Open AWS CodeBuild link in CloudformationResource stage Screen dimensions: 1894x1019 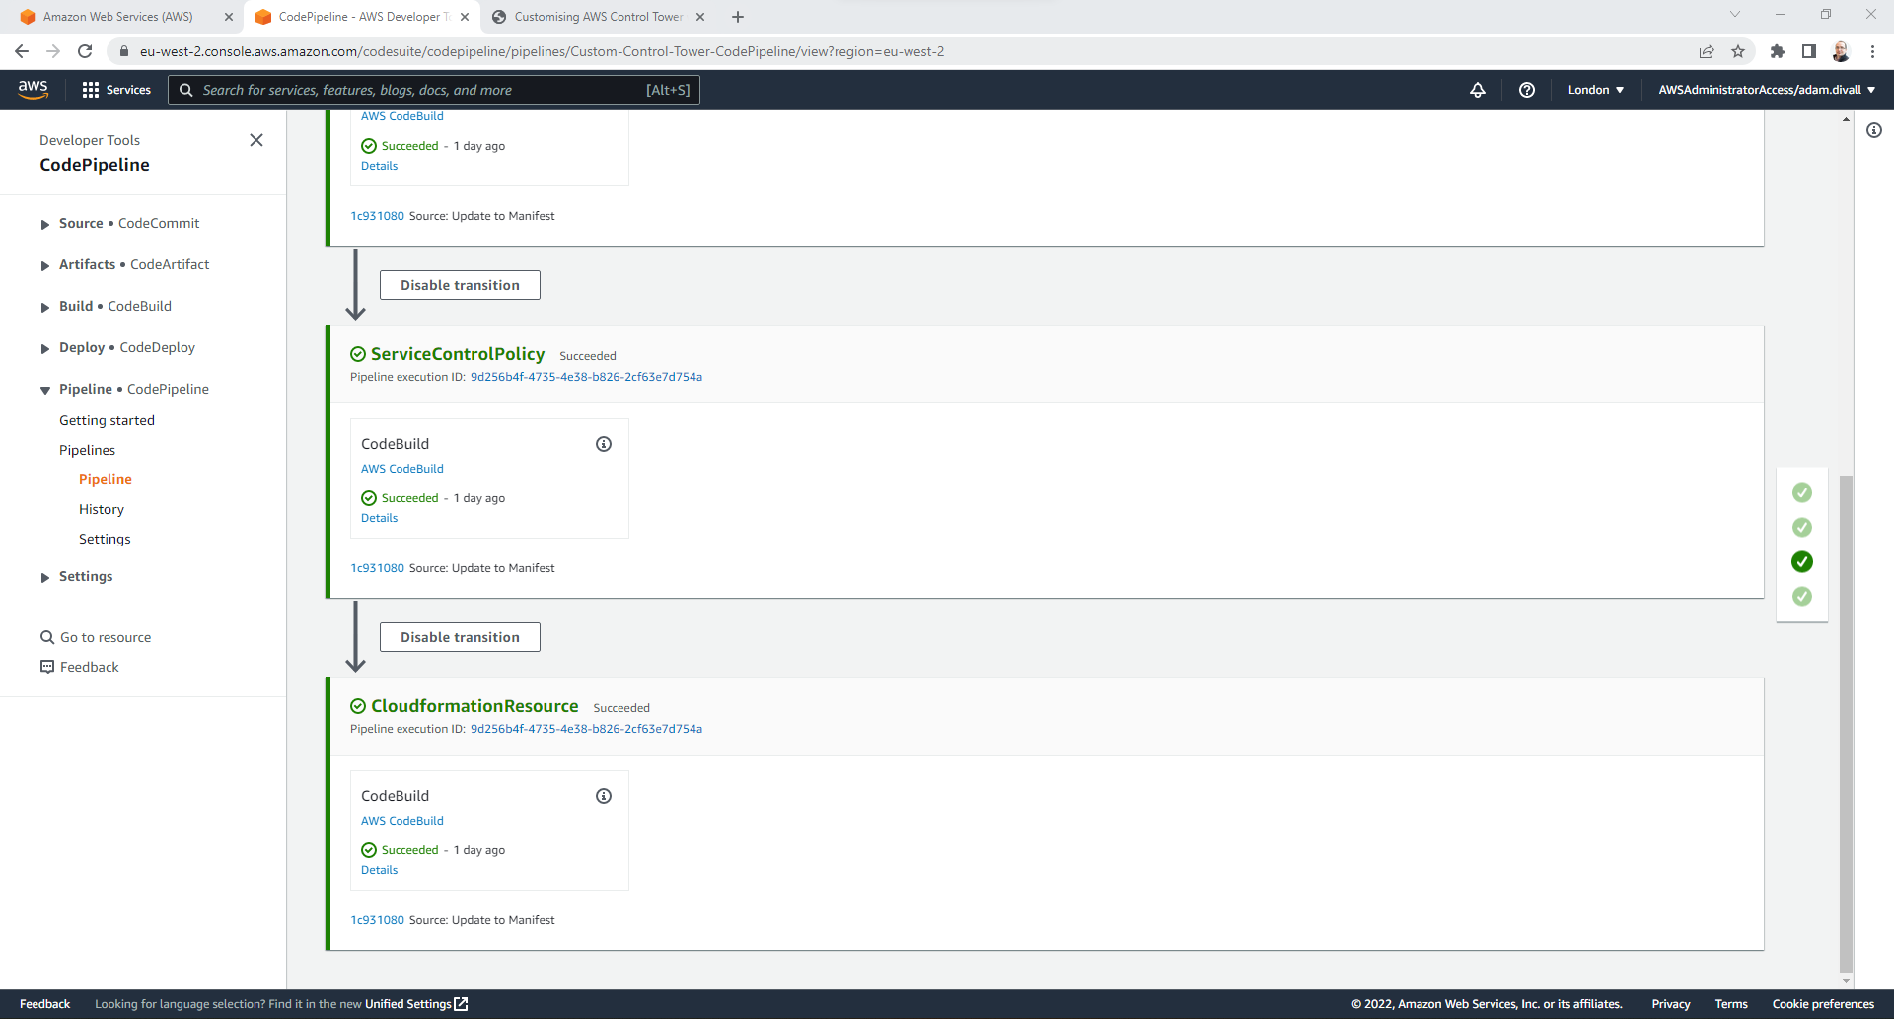pyautogui.click(x=402, y=821)
